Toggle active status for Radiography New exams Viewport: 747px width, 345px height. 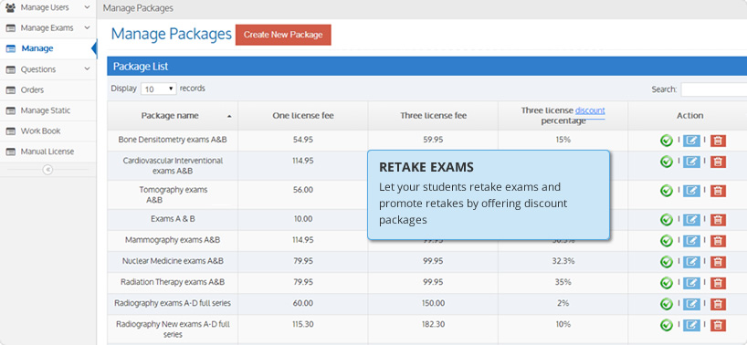[666, 326]
